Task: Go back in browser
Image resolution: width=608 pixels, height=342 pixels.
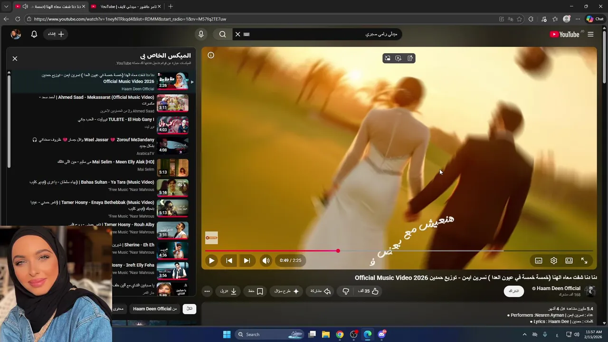Action: coord(6,19)
